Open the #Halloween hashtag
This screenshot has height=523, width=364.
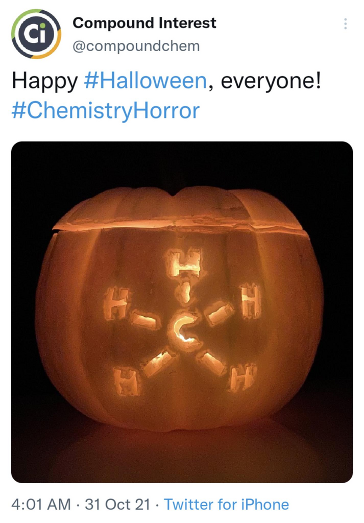click(x=145, y=81)
